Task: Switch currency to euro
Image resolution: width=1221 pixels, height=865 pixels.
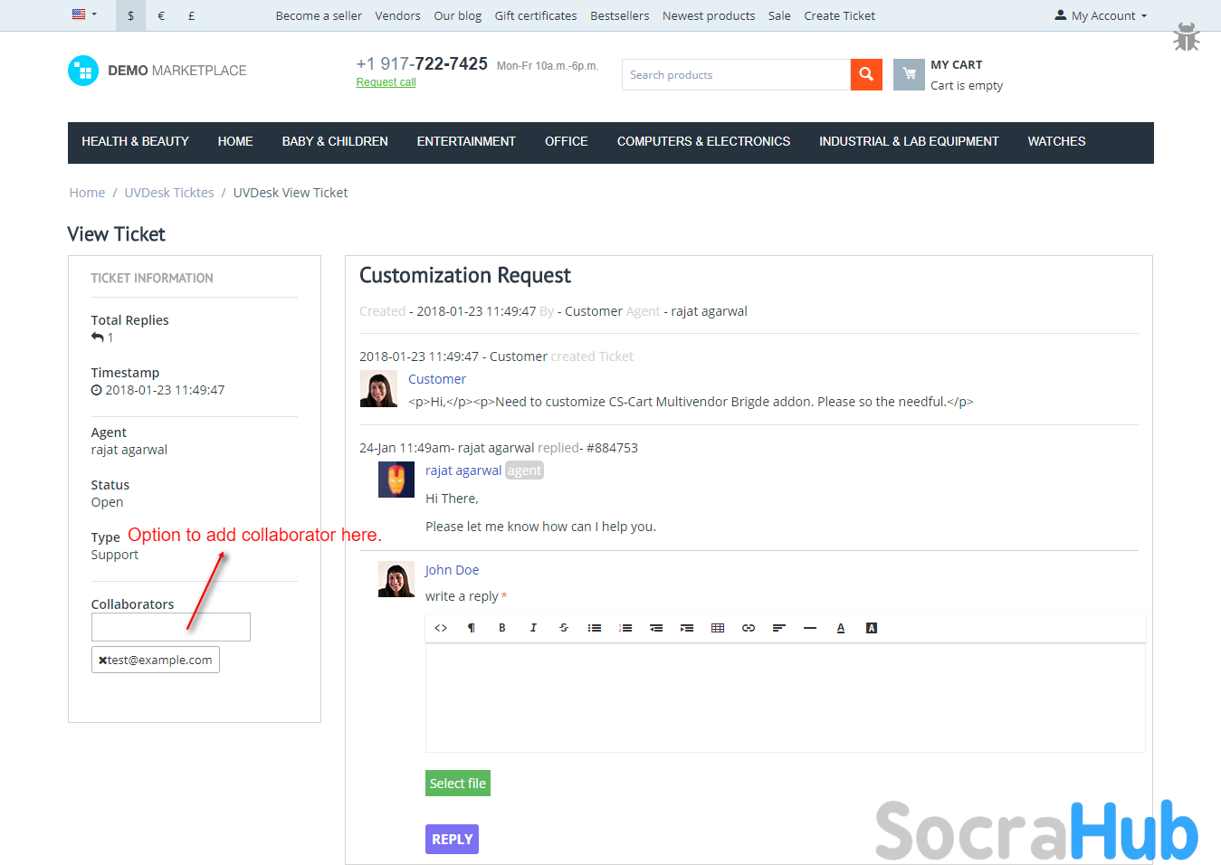Action: pos(161,15)
